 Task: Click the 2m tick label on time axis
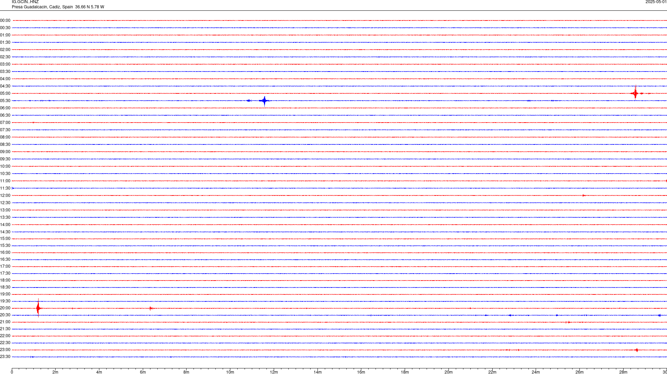coord(55,372)
